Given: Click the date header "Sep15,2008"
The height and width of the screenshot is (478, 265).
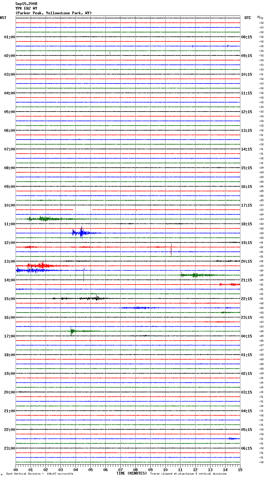Looking at the screenshot, I should (x=26, y=4).
